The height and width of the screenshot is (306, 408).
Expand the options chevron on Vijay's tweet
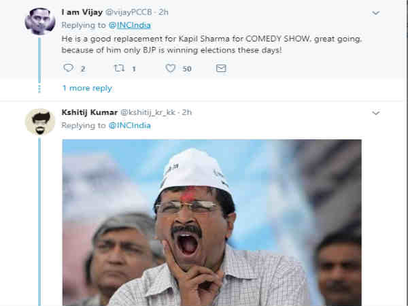point(376,12)
